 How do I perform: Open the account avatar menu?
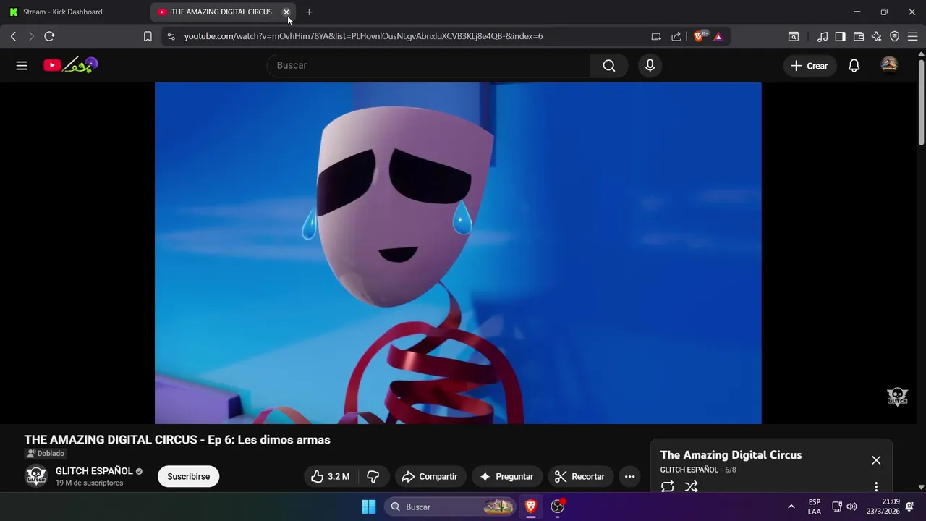pos(889,65)
